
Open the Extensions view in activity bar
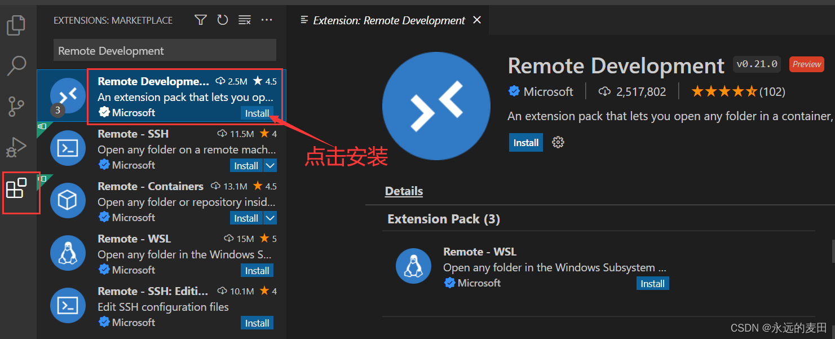pos(16,188)
